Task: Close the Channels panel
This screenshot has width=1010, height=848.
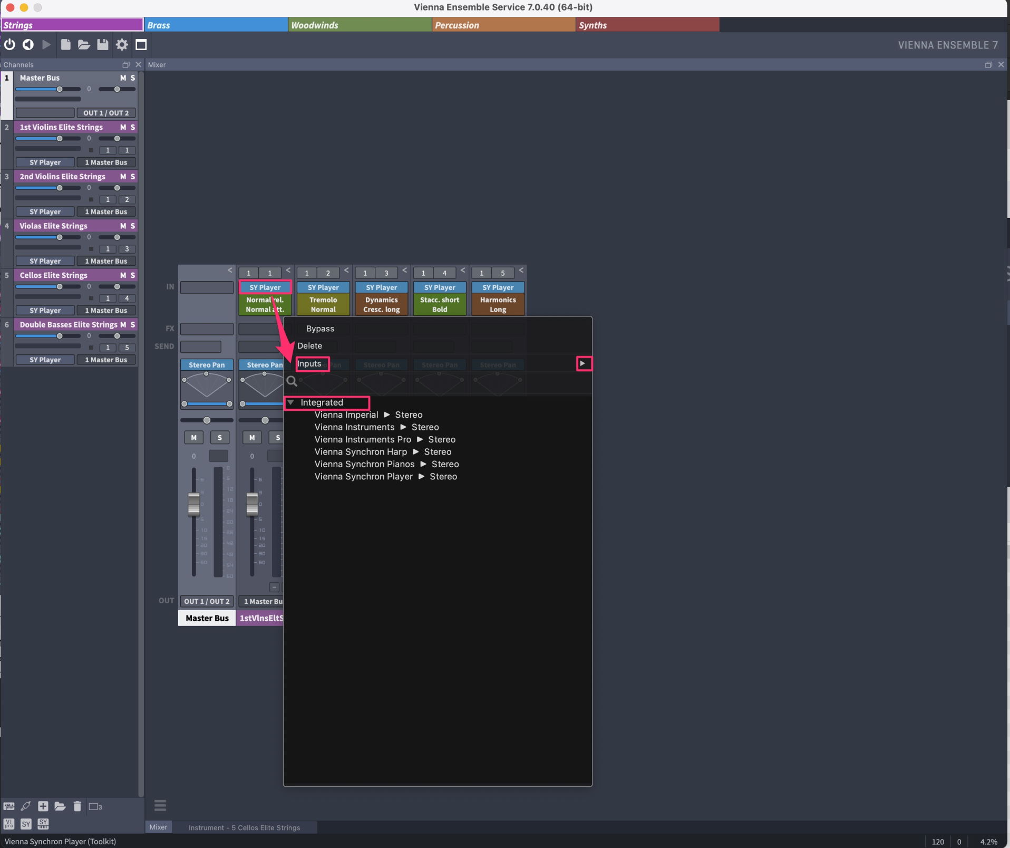Action: coord(139,64)
